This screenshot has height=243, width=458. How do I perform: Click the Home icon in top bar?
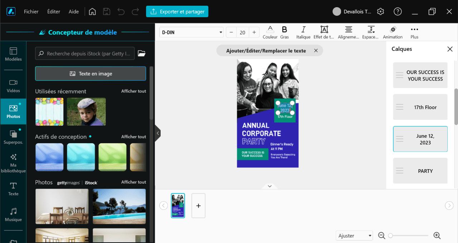92,11
